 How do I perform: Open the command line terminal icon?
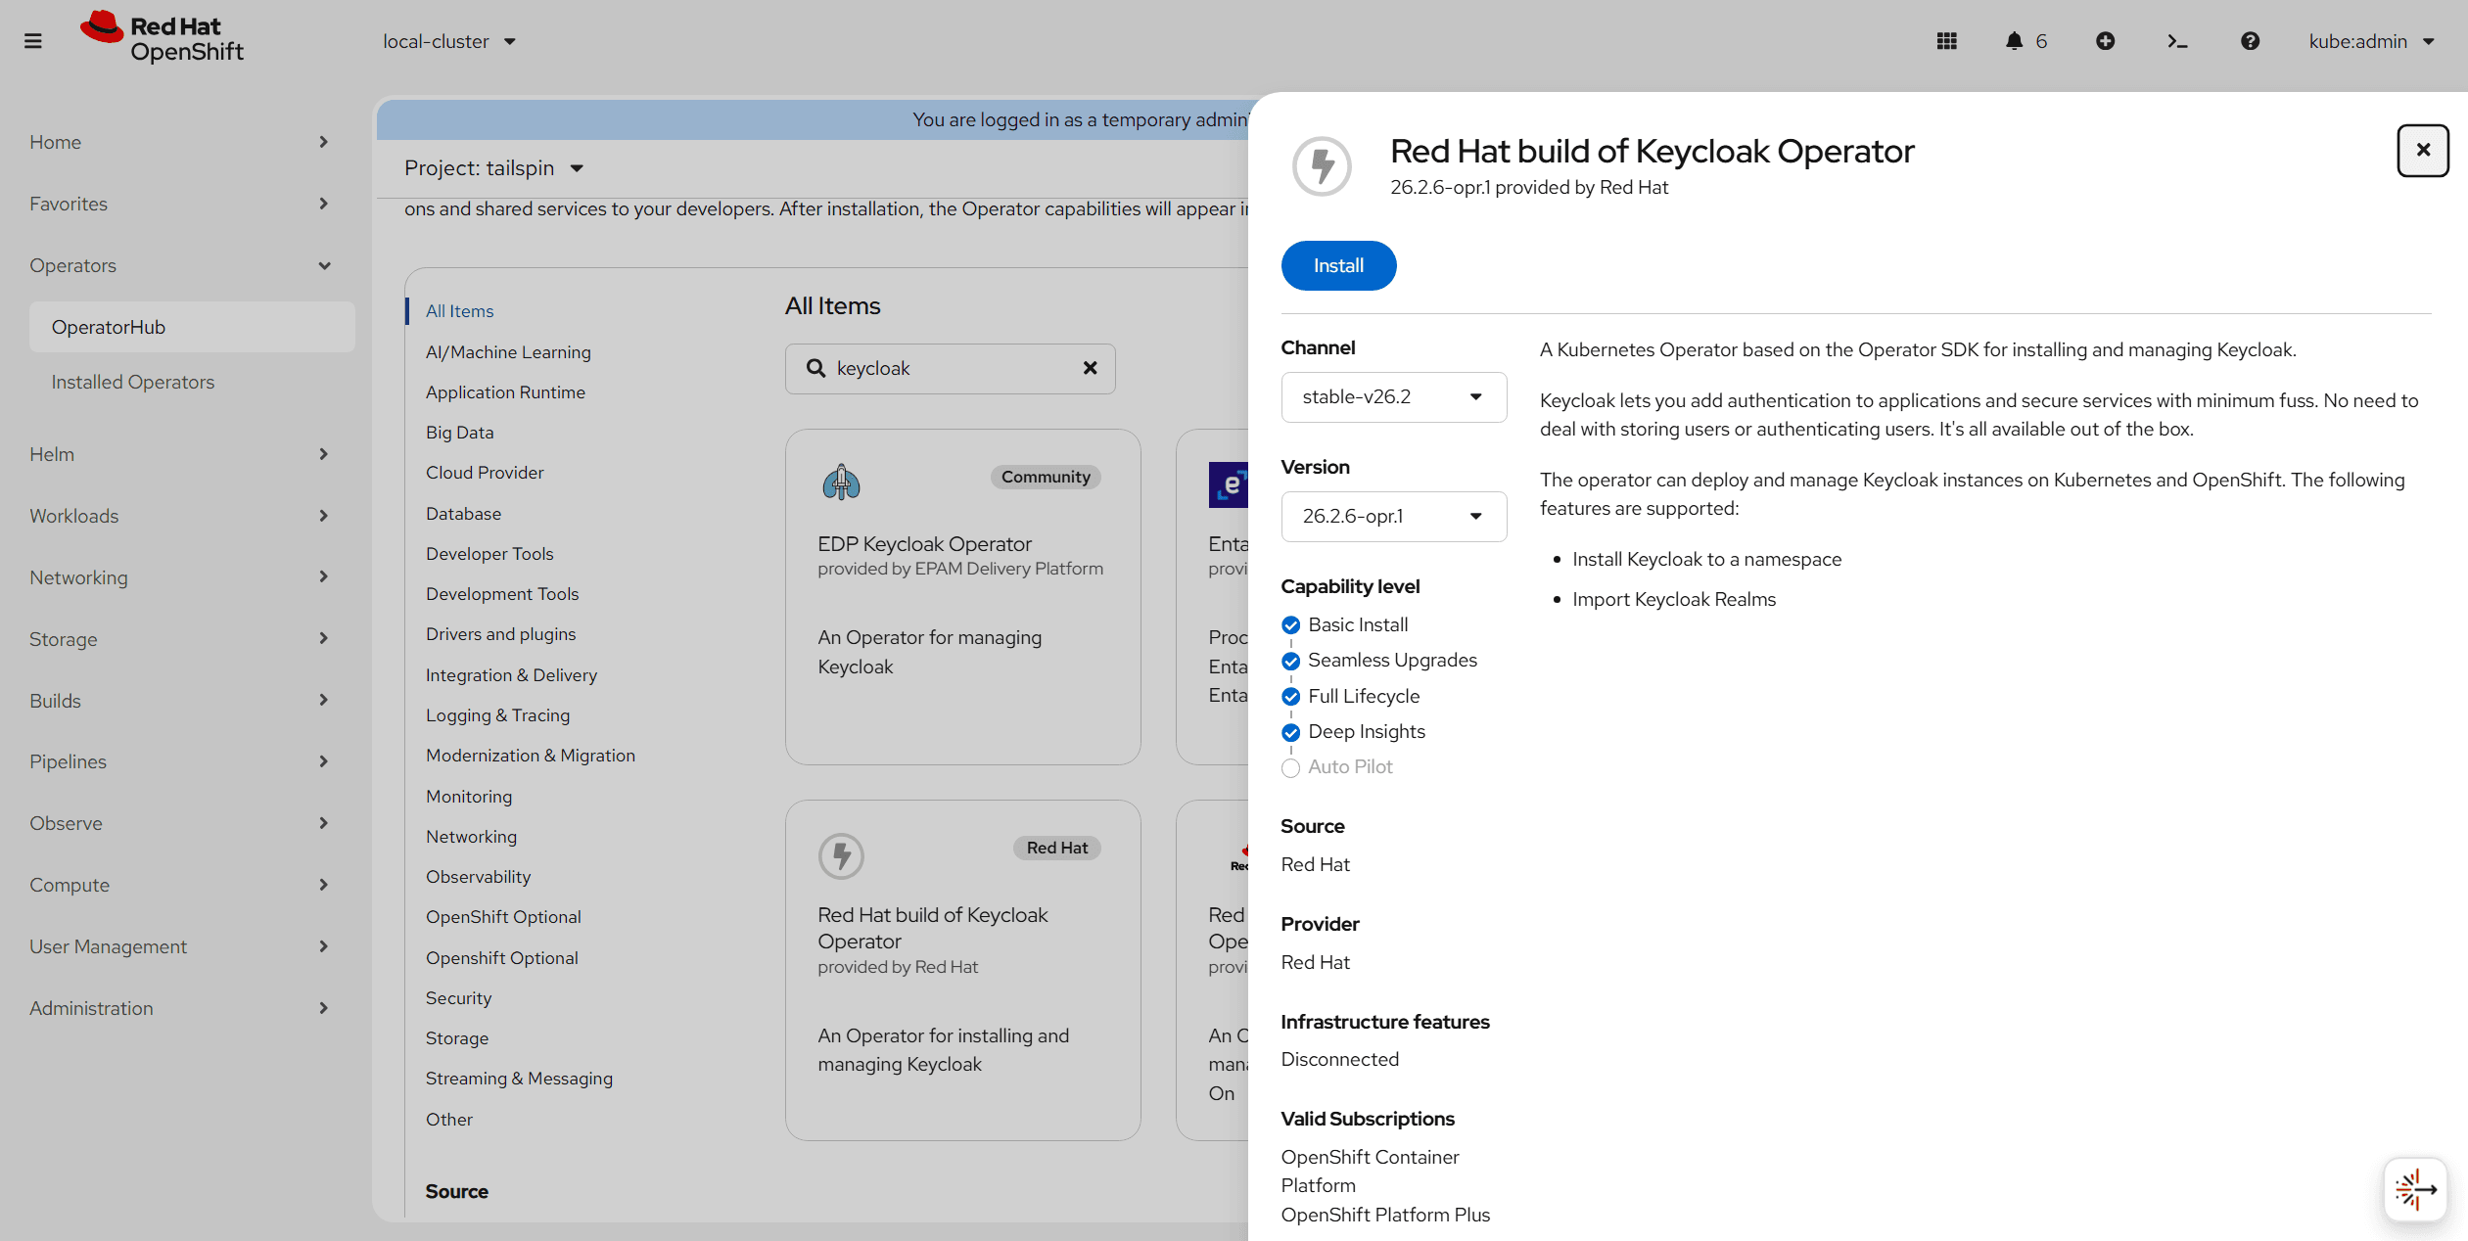(x=2177, y=41)
